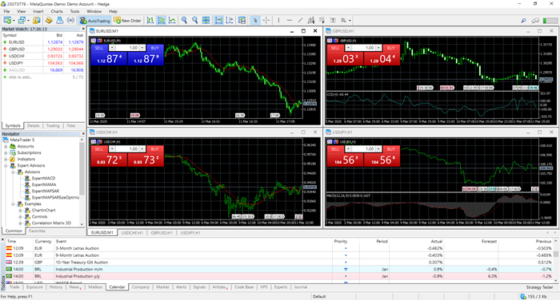The height and width of the screenshot is (300, 560).
Task: Click the Navigator panel scrollbar
Action: click(x=82, y=168)
